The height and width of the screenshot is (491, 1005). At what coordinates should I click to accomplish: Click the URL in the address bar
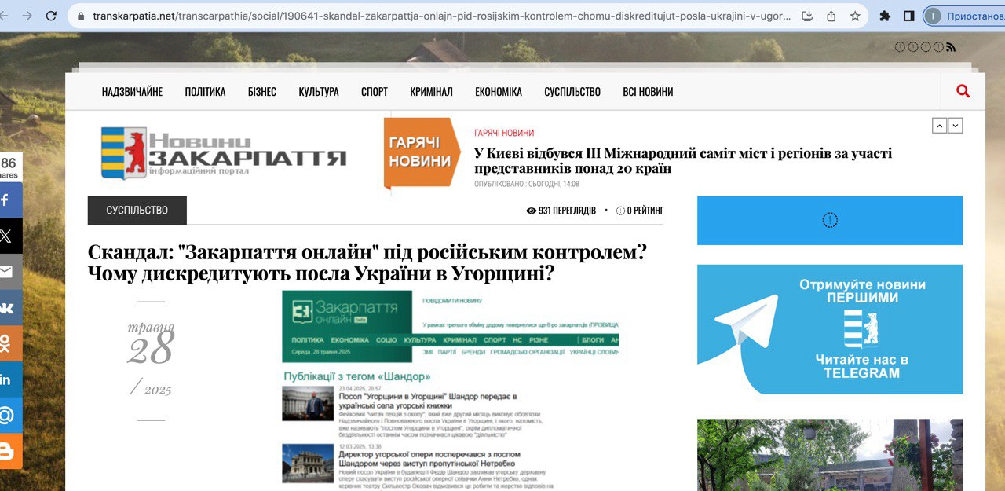pos(441,16)
